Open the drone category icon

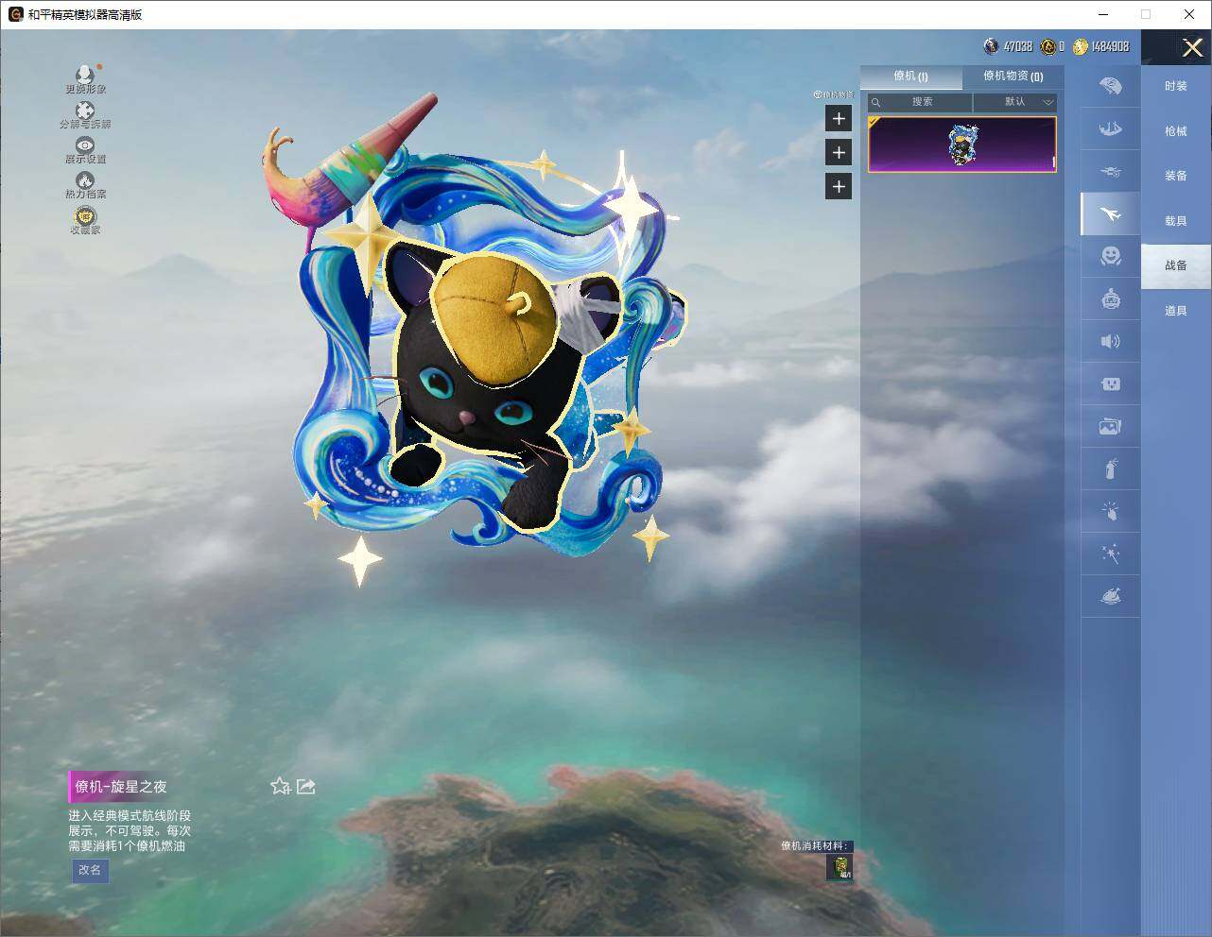point(1111,171)
